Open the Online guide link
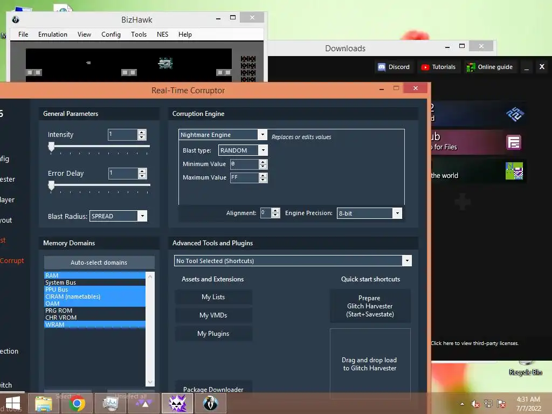Viewport: 552px width, 414px height. [490, 67]
